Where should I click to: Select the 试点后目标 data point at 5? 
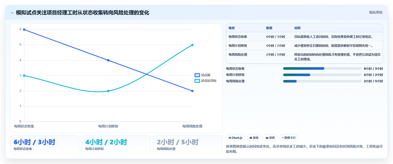click(192, 45)
